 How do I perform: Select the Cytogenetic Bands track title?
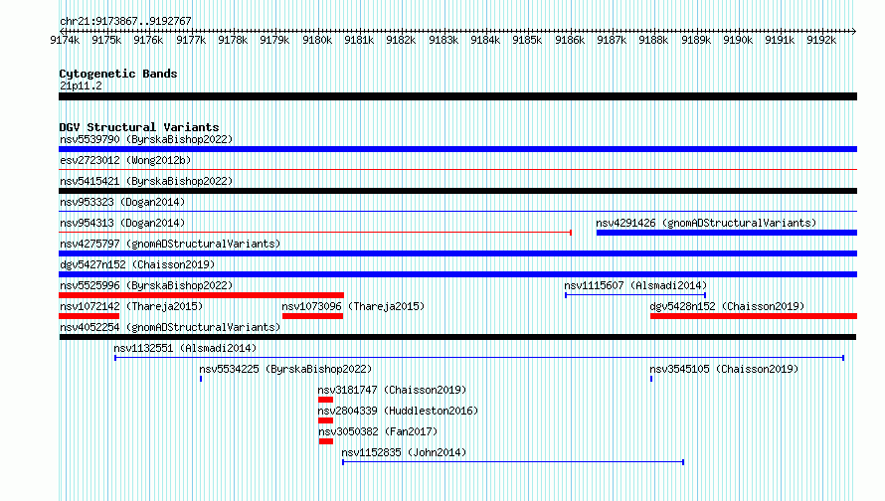coord(118,74)
